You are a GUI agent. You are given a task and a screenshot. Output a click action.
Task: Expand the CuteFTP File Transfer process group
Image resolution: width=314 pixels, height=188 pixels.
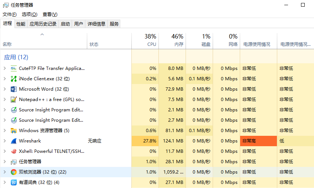pyautogui.click(x=5, y=68)
